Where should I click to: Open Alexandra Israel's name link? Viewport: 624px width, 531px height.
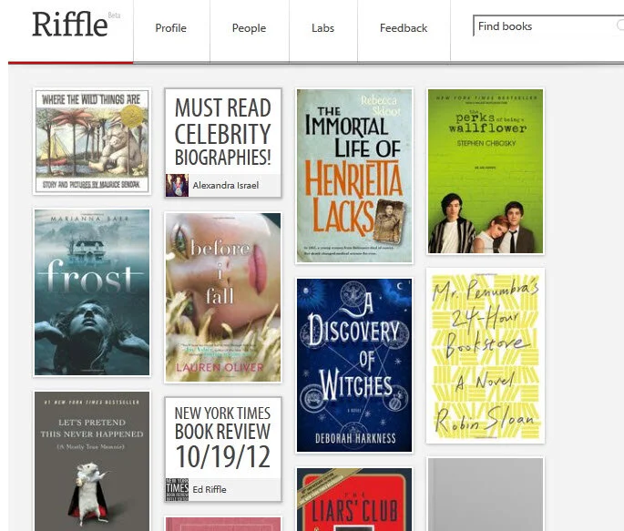pos(226,186)
